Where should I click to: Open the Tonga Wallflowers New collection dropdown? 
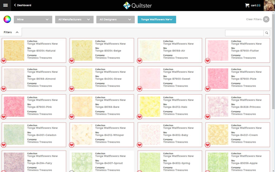(x=157, y=19)
